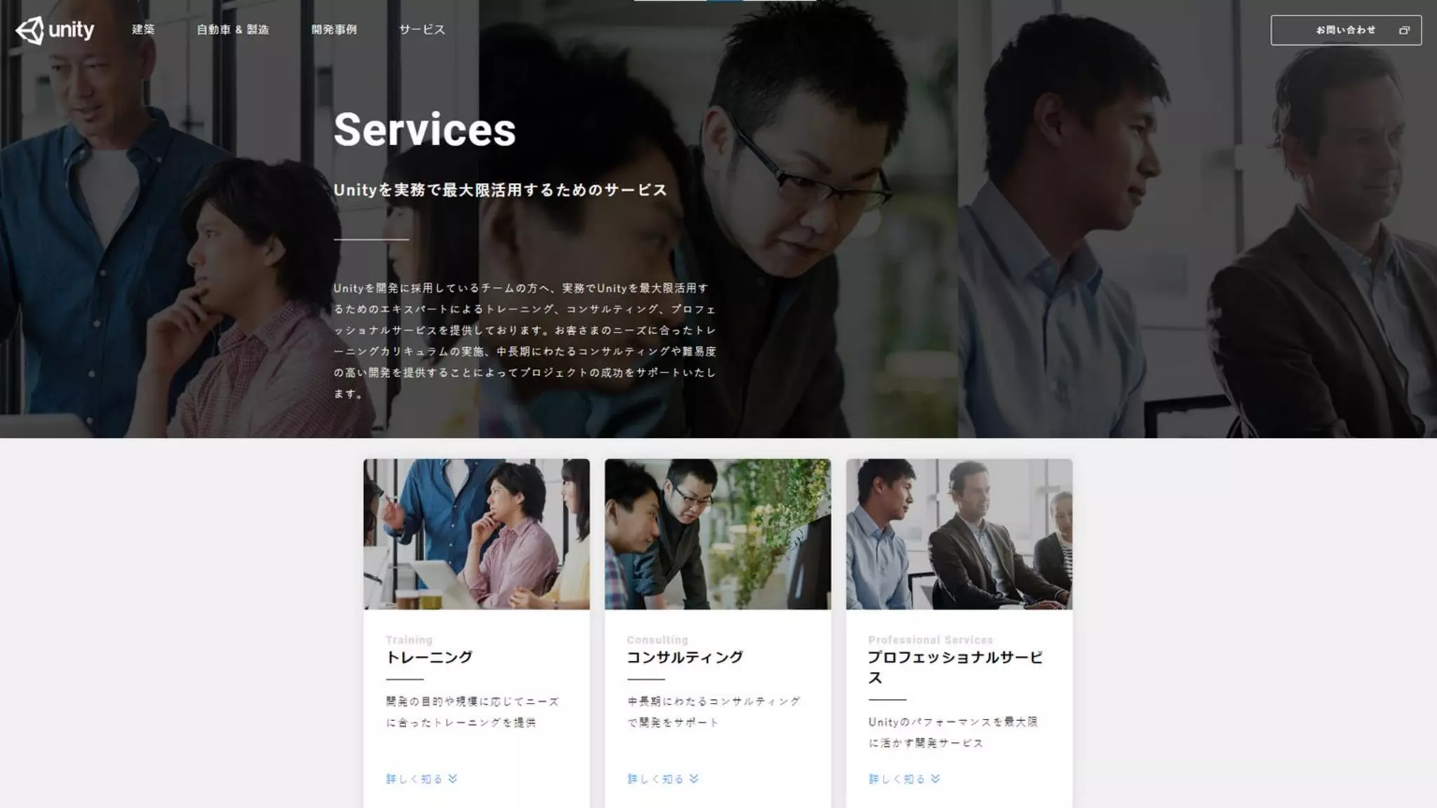
Task: Open the 自動車 & 製造 menu item
Action: (x=233, y=29)
